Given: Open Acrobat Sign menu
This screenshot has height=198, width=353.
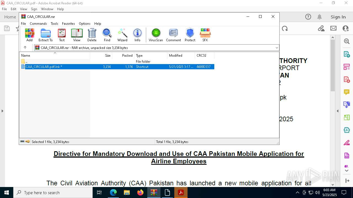Looking at the screenshot, I should (34, 9).
